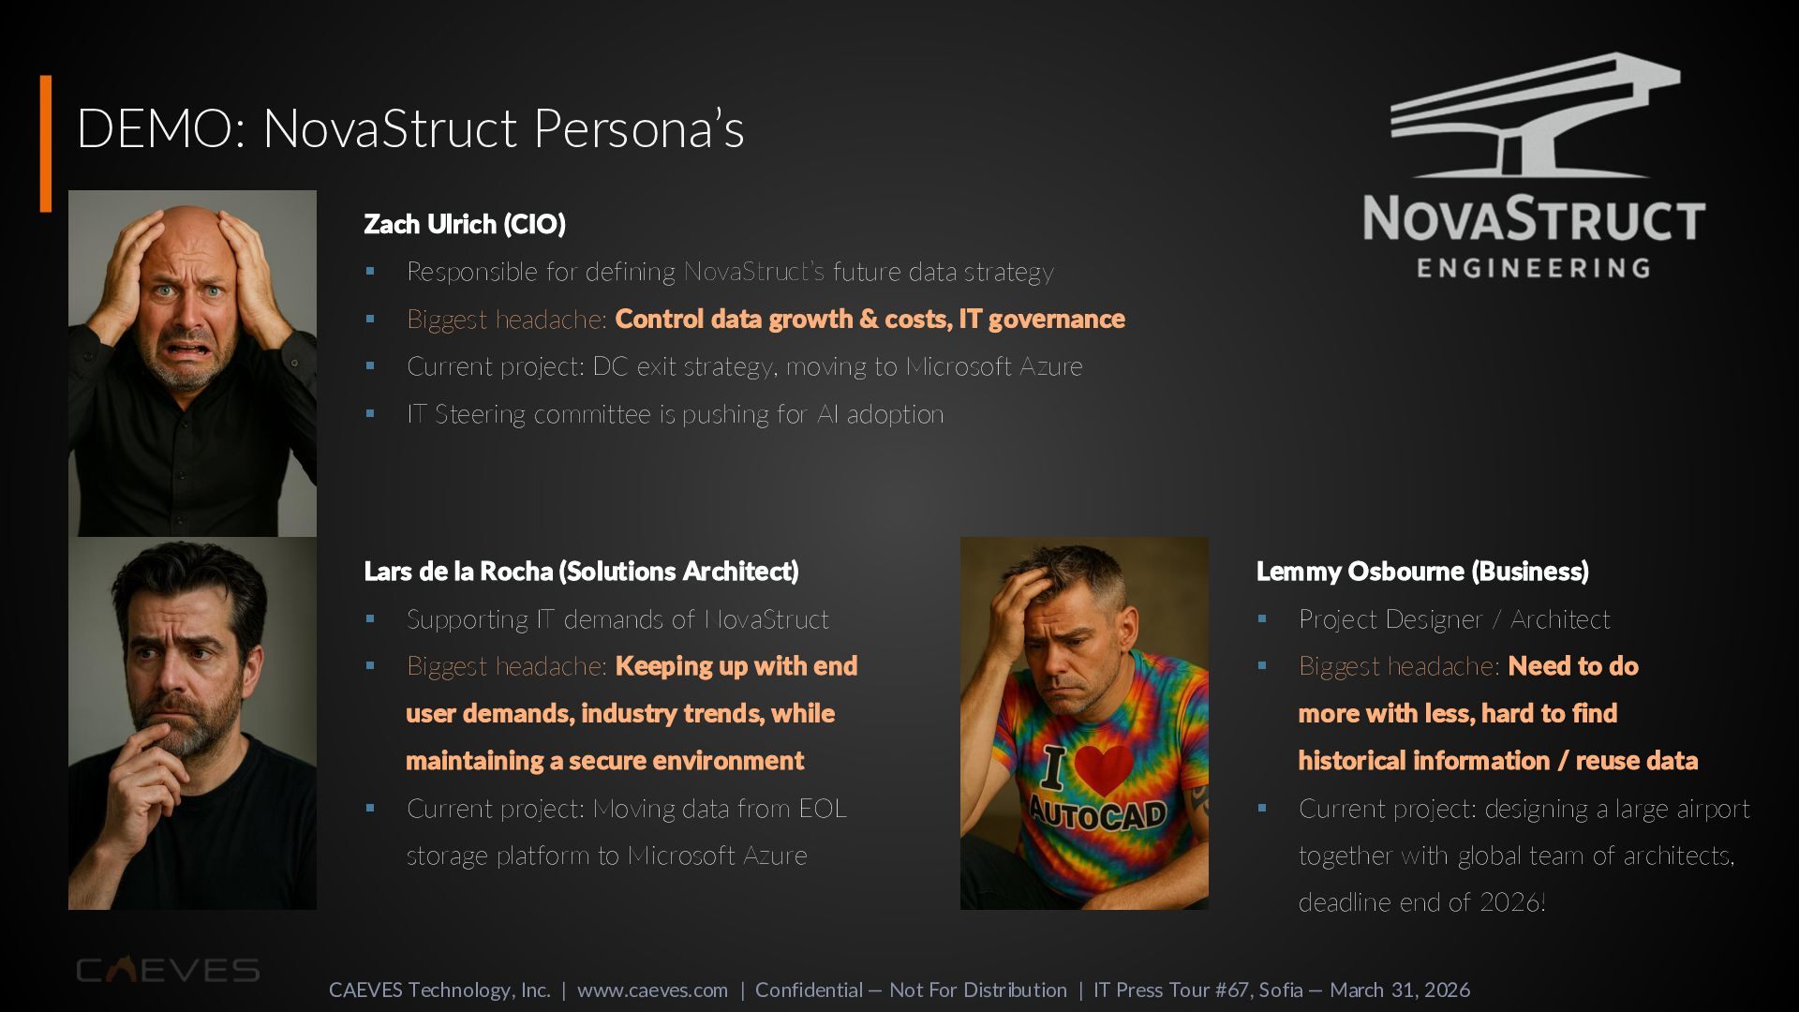1799x1012 pixels.
Task: Click "CAEVES Technology, Inc." footer text
Action: click(439, 990)
